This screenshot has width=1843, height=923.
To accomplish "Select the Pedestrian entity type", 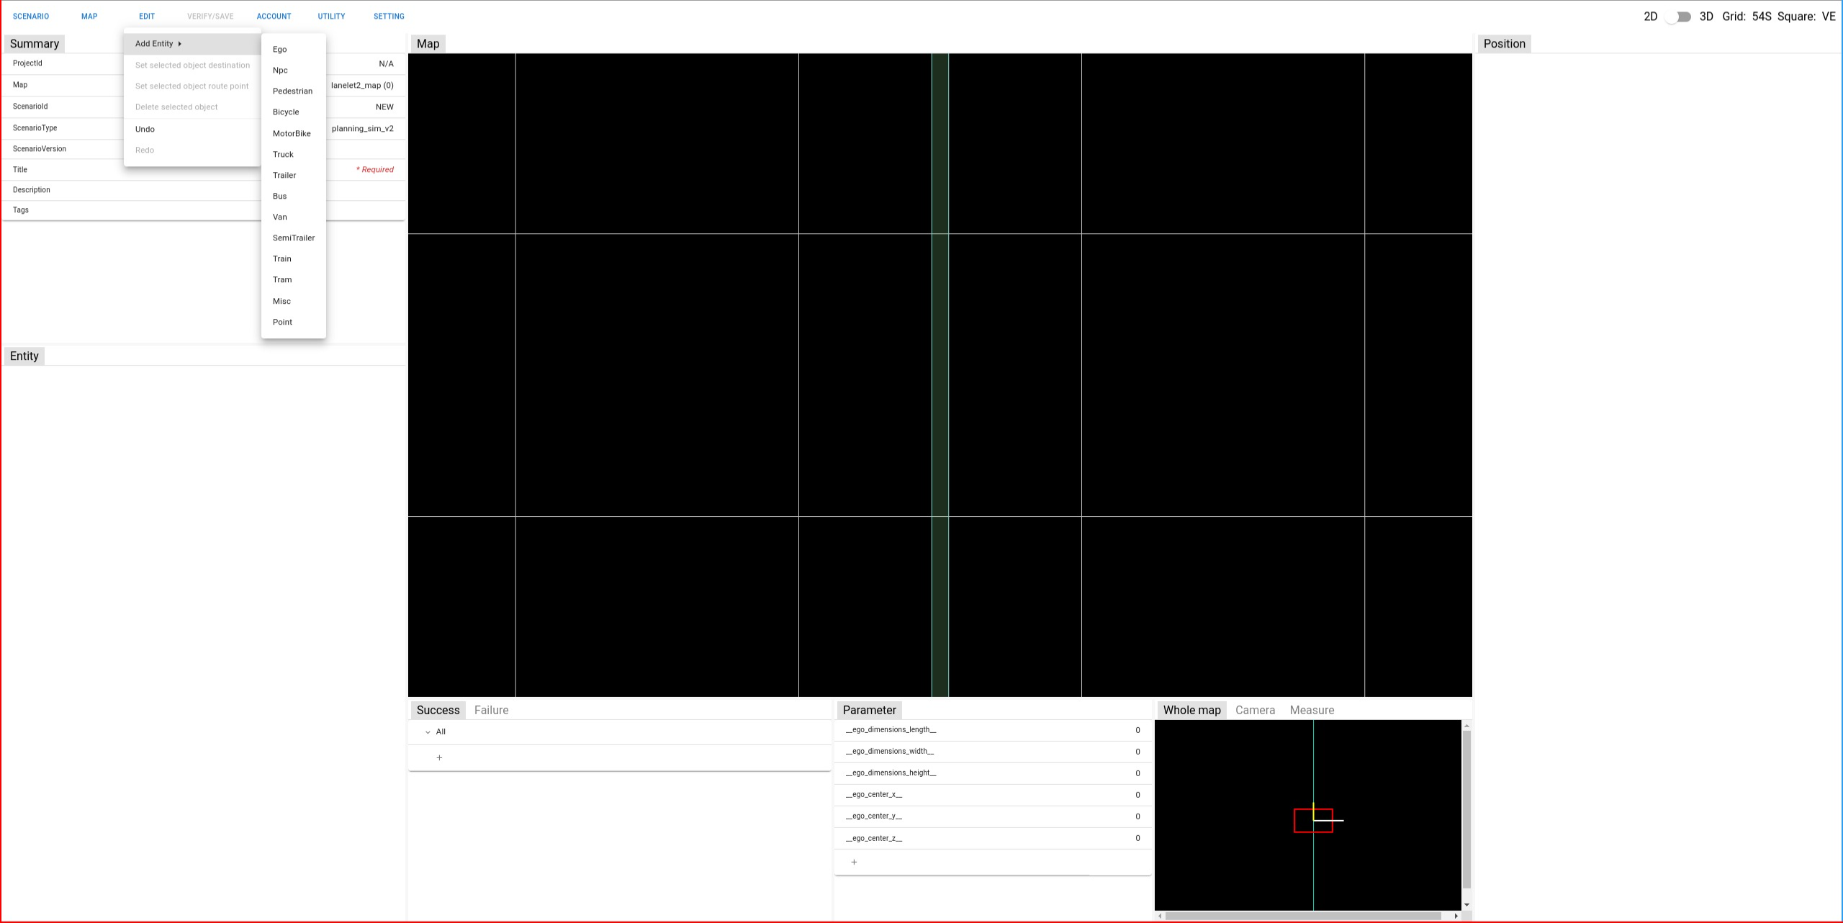I will [x=292, y=91].
